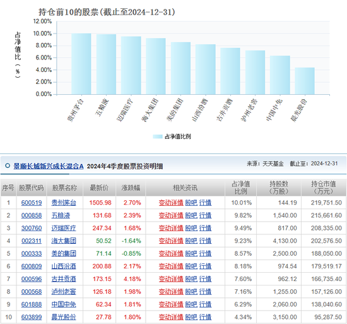Open stock code link 300760
The image size is (347, 324).
coord(32,228)
